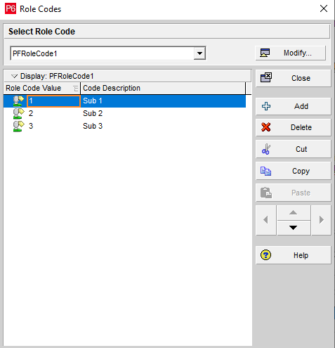Click the Copy button's documents icon
Viewport: 335px width, 348px height.
(265, 171)
